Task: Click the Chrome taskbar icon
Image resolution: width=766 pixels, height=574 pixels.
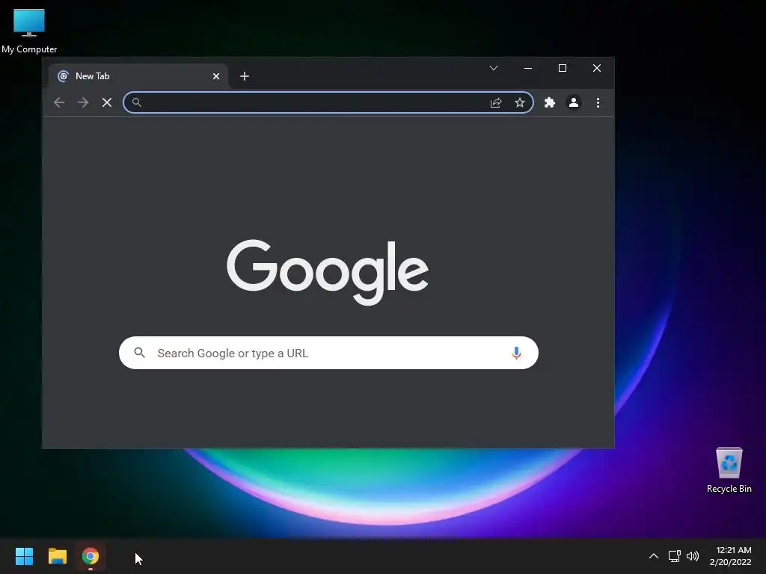Action: tap(91, 556)
